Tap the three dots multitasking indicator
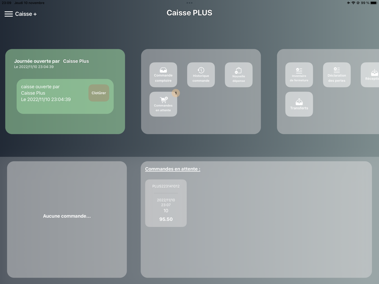Screen dimensions: 379x284 [x=189, y=3]
